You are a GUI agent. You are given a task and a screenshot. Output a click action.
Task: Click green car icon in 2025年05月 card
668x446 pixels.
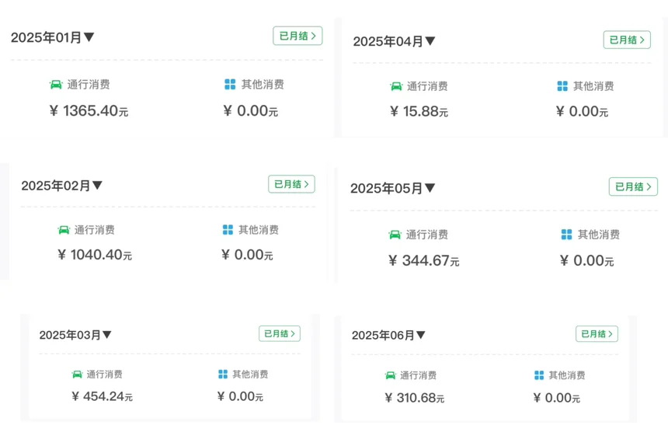(x=395, y=235)
